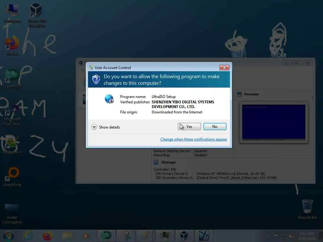Click 'Controller: IDE' in VirtualBox storage
The width and height of the screenshot is (323, 242).
(165, 170)
